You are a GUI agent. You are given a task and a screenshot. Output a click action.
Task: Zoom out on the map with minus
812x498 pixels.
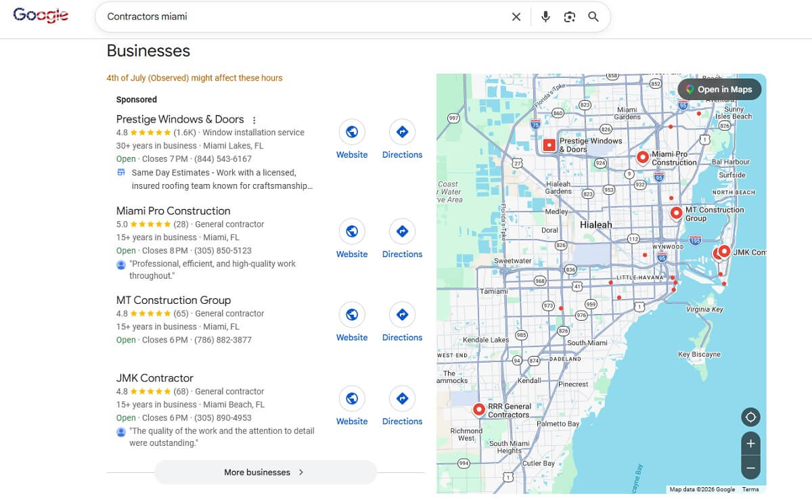pos(750,468)
